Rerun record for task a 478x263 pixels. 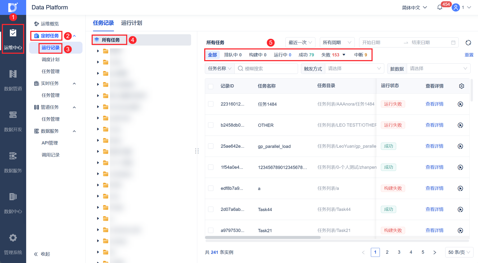point(460,188)
